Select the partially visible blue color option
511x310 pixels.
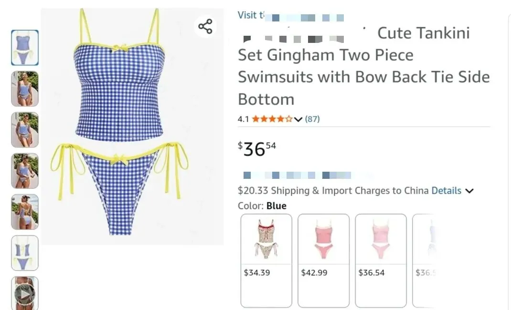click(x=424, y=260)
